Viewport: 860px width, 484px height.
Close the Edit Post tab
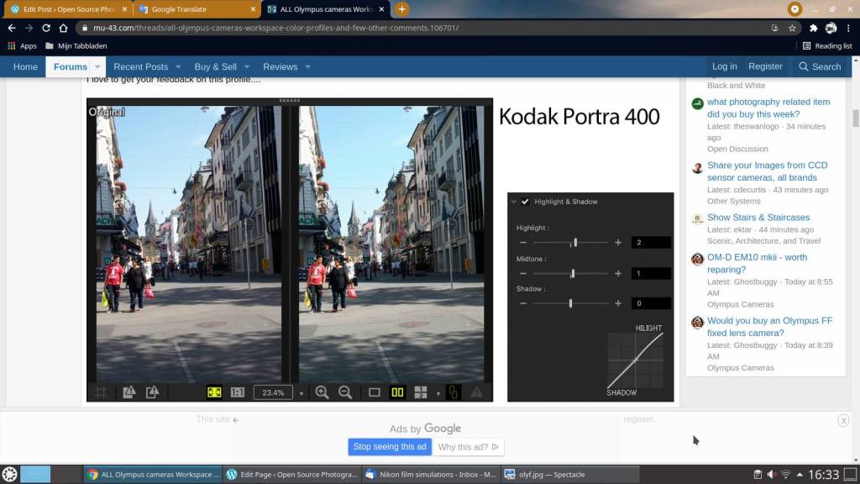pos(124,9)
